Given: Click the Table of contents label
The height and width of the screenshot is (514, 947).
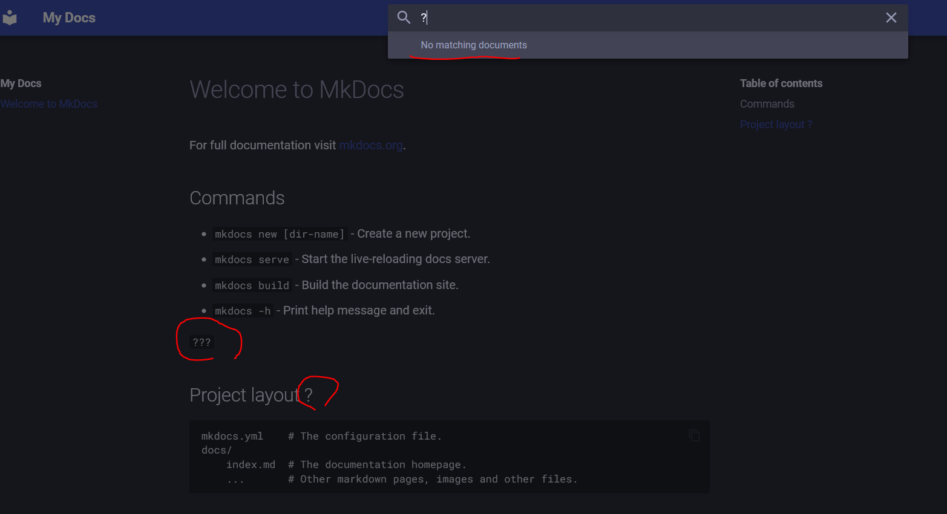Looking at the screenshot, I should pyautogui.click(x=781, y=83).
